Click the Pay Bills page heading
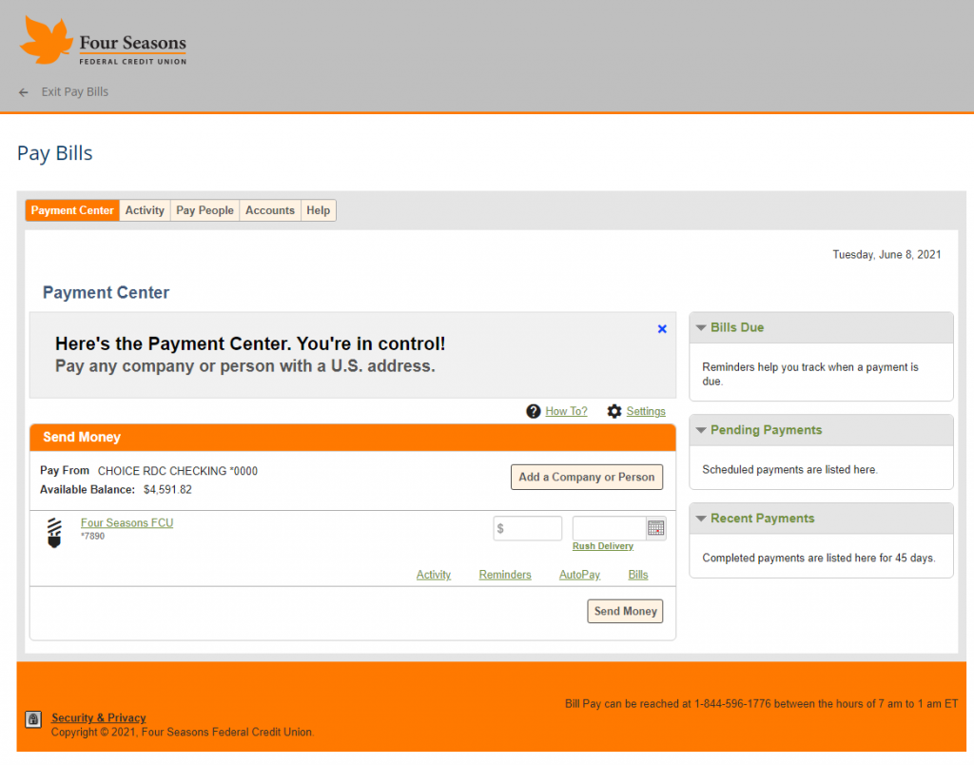Screen dimensions: 974x765 [x=55, y=153]
